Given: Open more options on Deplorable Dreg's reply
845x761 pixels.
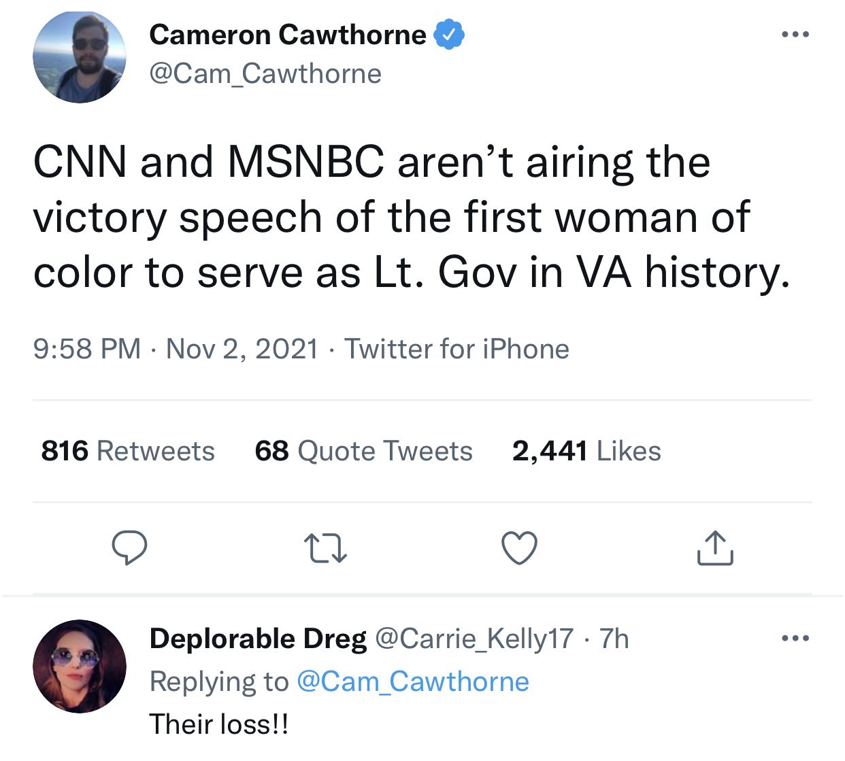Looking at the screenshot, I should point(795,638).
